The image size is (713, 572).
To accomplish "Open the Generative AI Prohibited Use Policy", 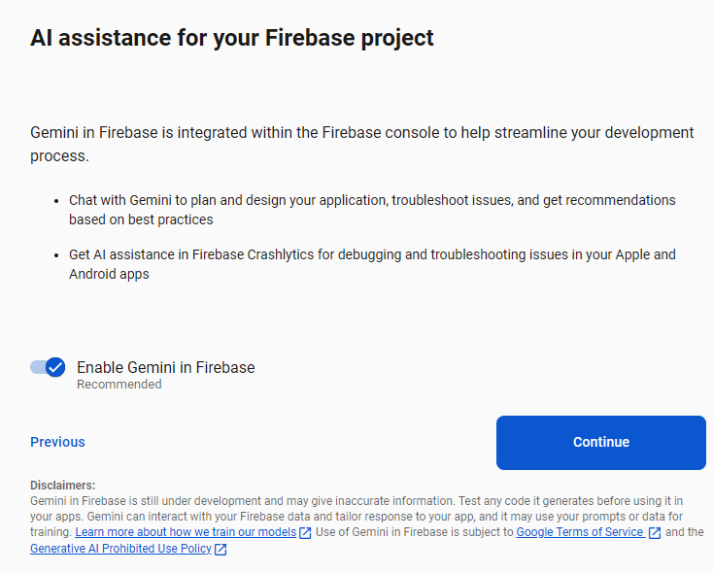I will point(120,549).
